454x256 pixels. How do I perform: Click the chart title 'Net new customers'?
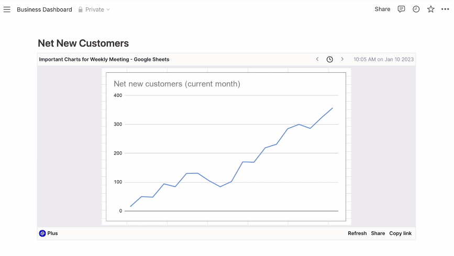tap(176, 84)
